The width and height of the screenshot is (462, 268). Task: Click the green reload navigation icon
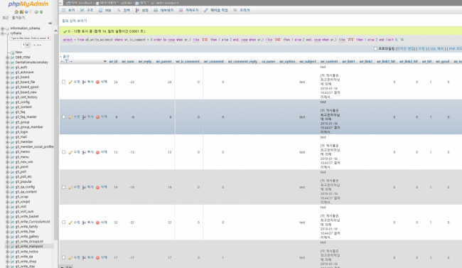coord(41,12)
